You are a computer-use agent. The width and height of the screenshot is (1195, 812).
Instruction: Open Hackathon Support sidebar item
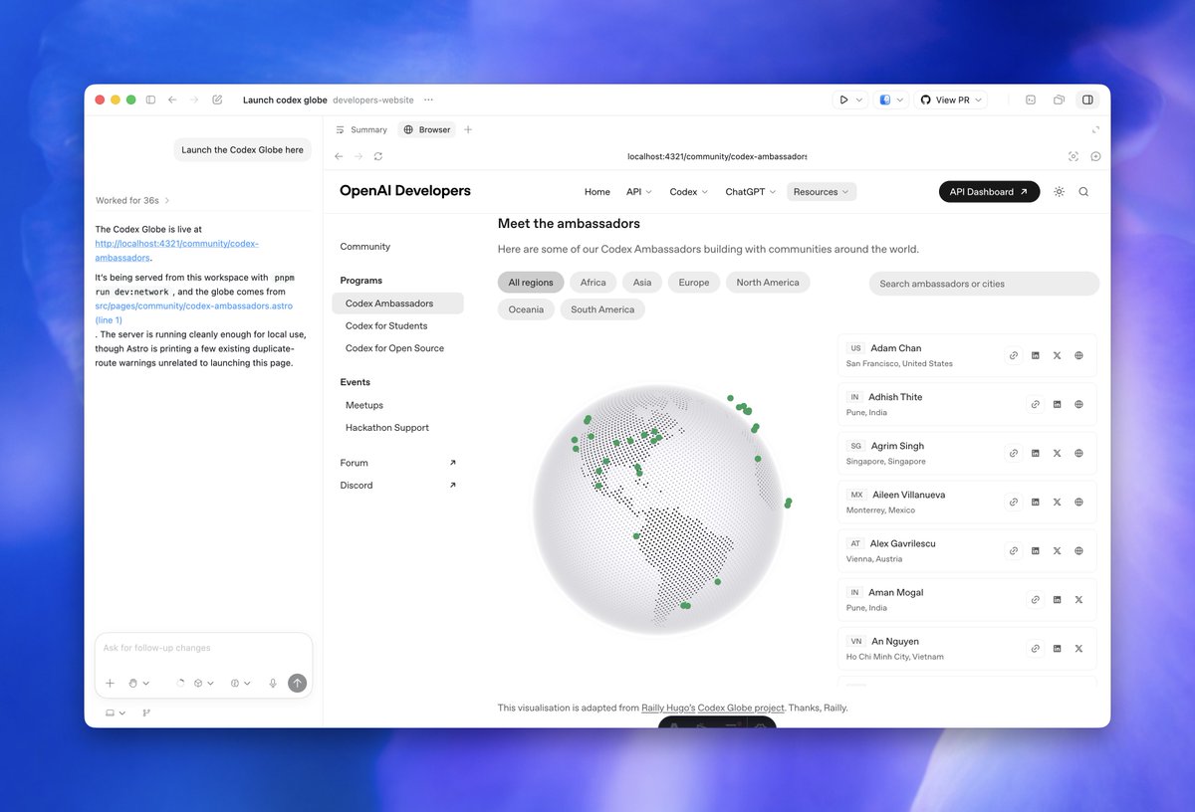coord(387,428)
